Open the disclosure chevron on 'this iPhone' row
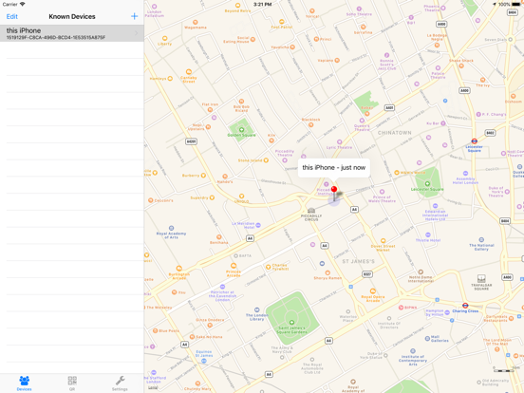Image resolution: width=524 pixels, height=393 pixels. coord(137,33)
